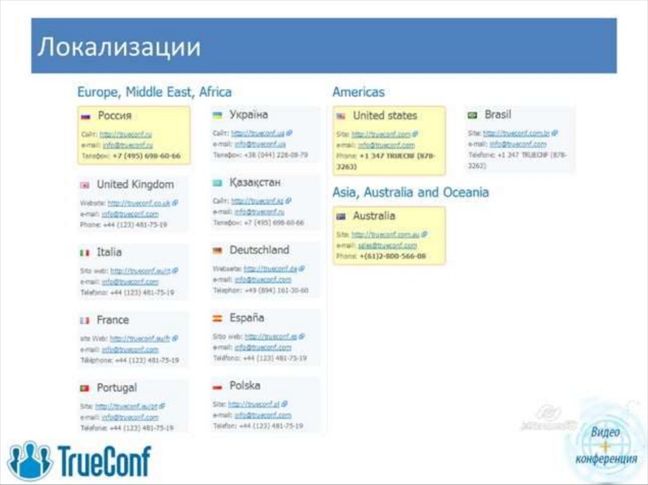648x485 pixels.
Task: Open the Polska site link
Action: point(254,404)
